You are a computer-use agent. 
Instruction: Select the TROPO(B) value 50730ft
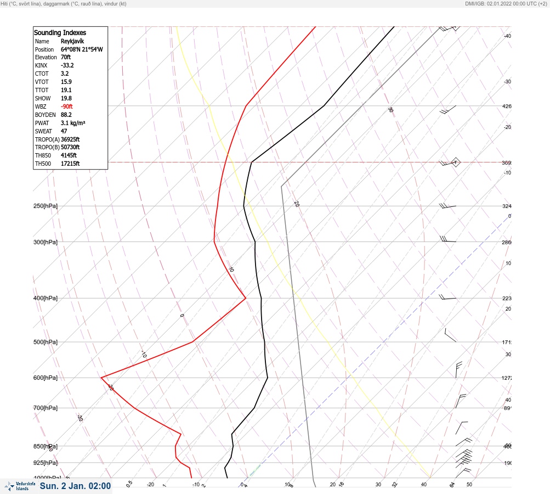click(70, 147)
